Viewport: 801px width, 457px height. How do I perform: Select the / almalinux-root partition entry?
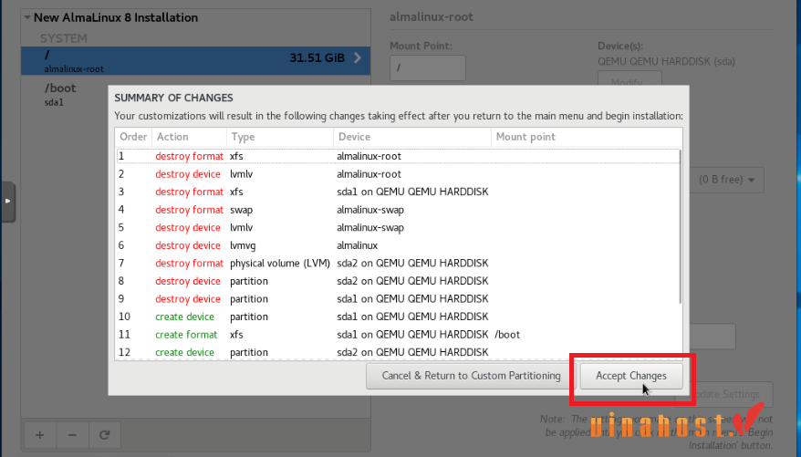(x=195, y=61)
